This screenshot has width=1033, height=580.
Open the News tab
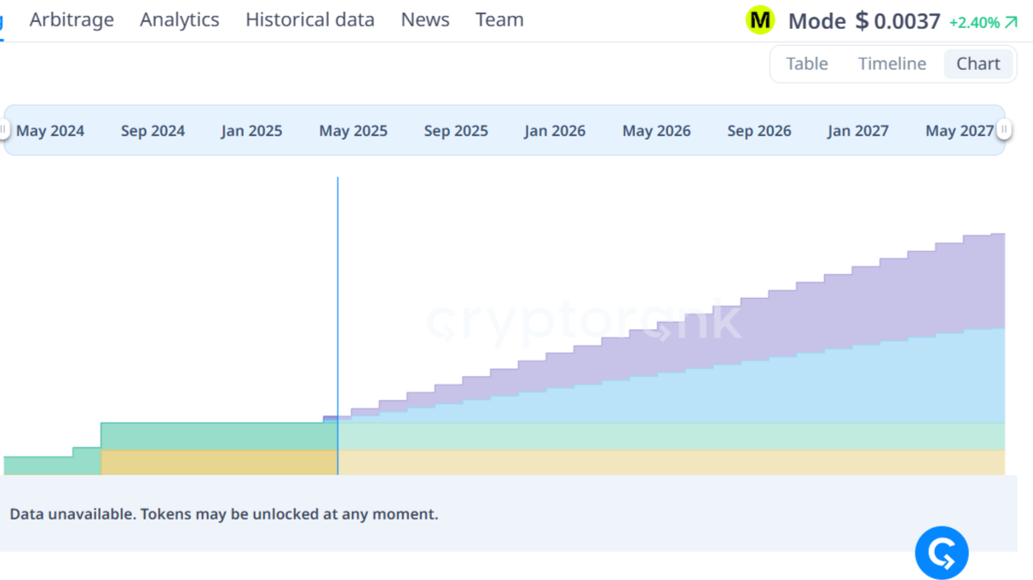[x=424, y=20]
